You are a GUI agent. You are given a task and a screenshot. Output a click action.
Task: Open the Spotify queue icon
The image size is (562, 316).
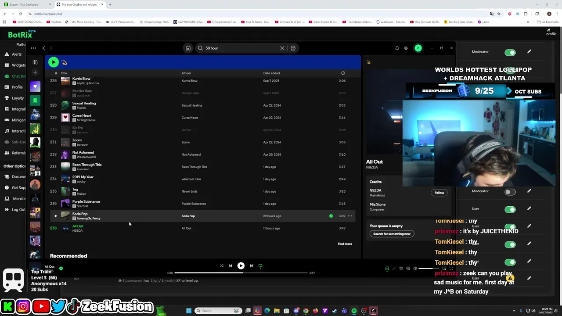401,269
